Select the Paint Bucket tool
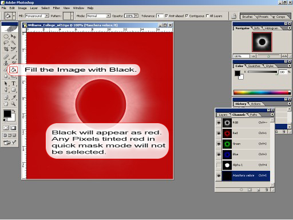293x220 pixels. point(13,70)
